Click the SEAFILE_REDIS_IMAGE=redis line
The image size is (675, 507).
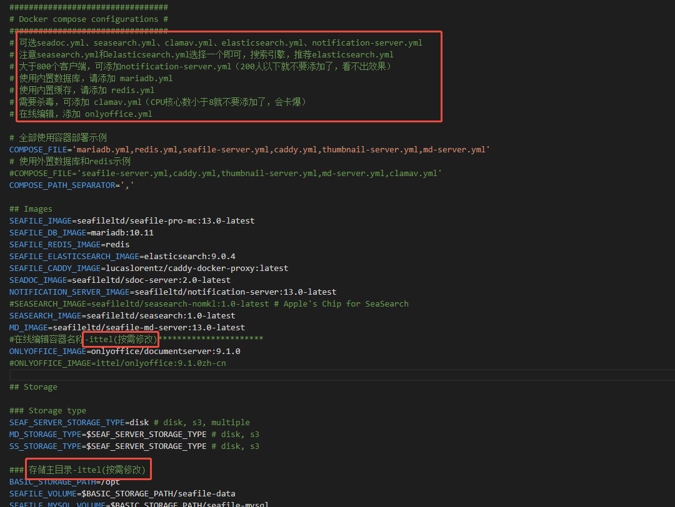[69, 245]
